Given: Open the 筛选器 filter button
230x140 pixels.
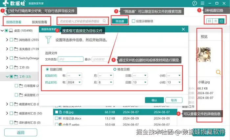Looking at the screenshot, I should point(120,21).
